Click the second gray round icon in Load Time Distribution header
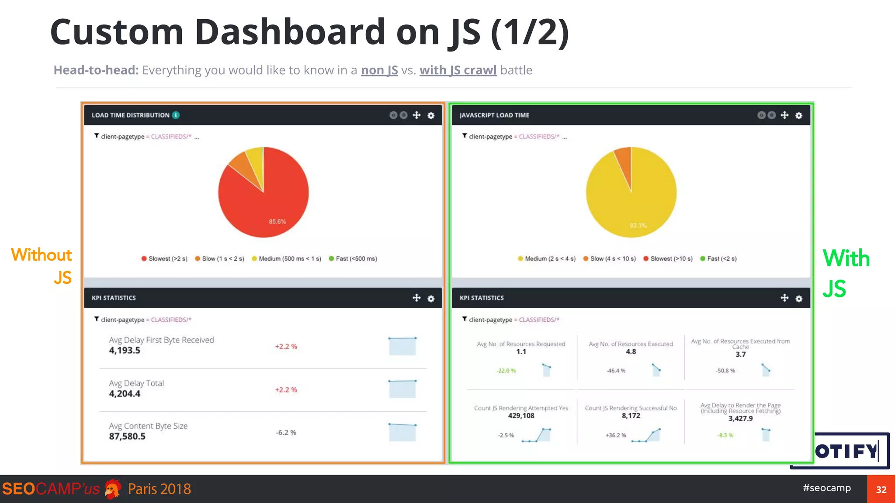 (x=404, y=115)
